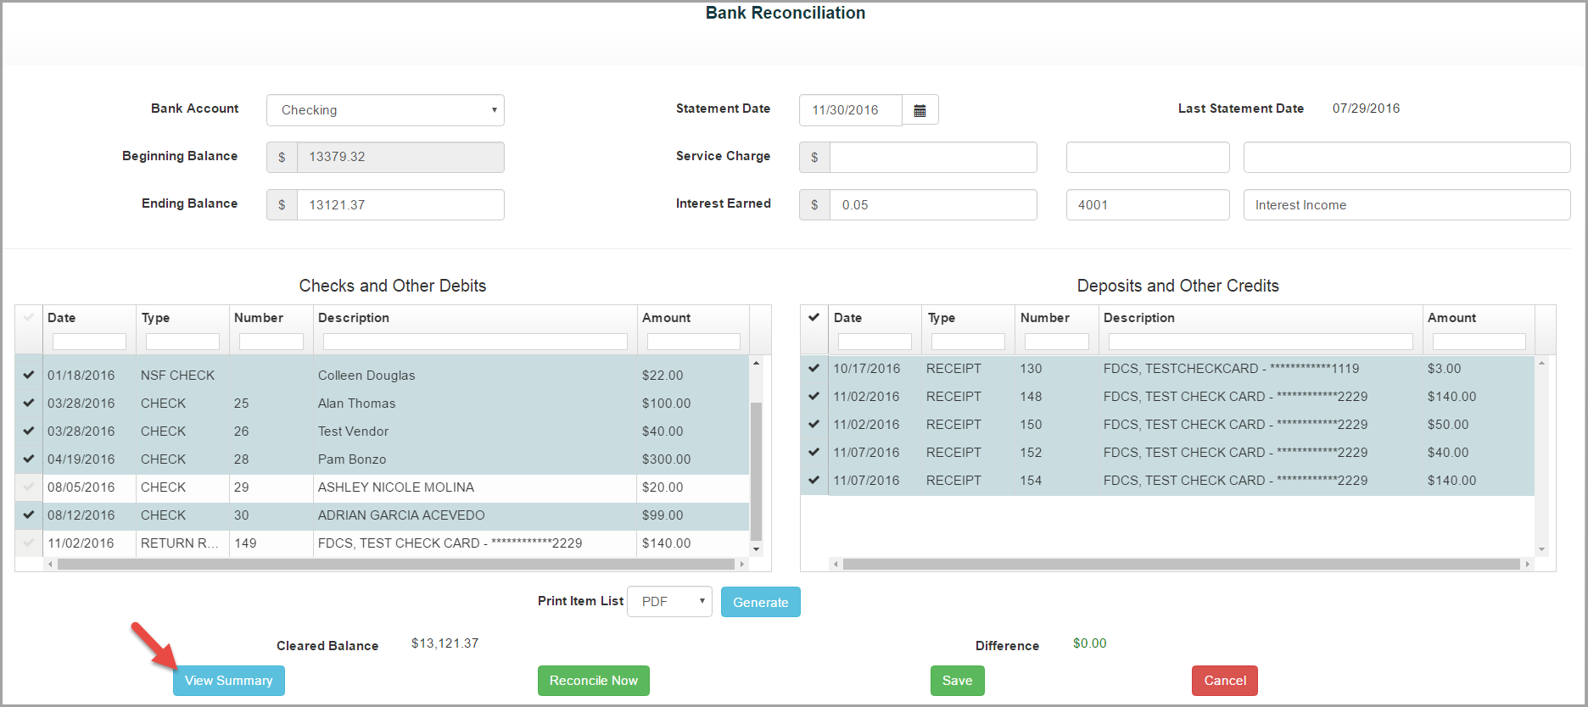This screenshot has width=1588, height=707.
Task: Click the green Reconcile Now button
Action: coord(594,681)
